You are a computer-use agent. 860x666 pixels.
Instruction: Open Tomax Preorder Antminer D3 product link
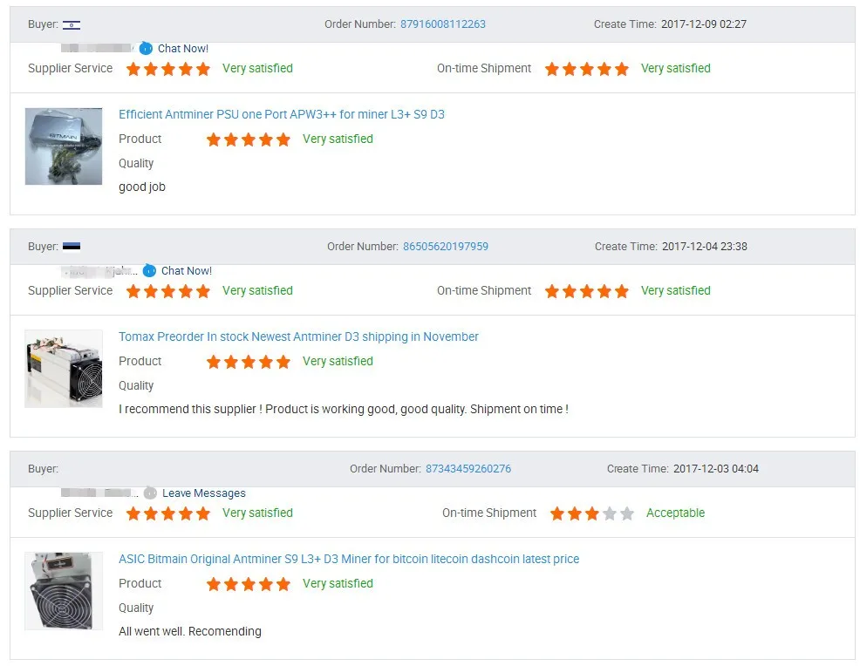coord(298,336)
